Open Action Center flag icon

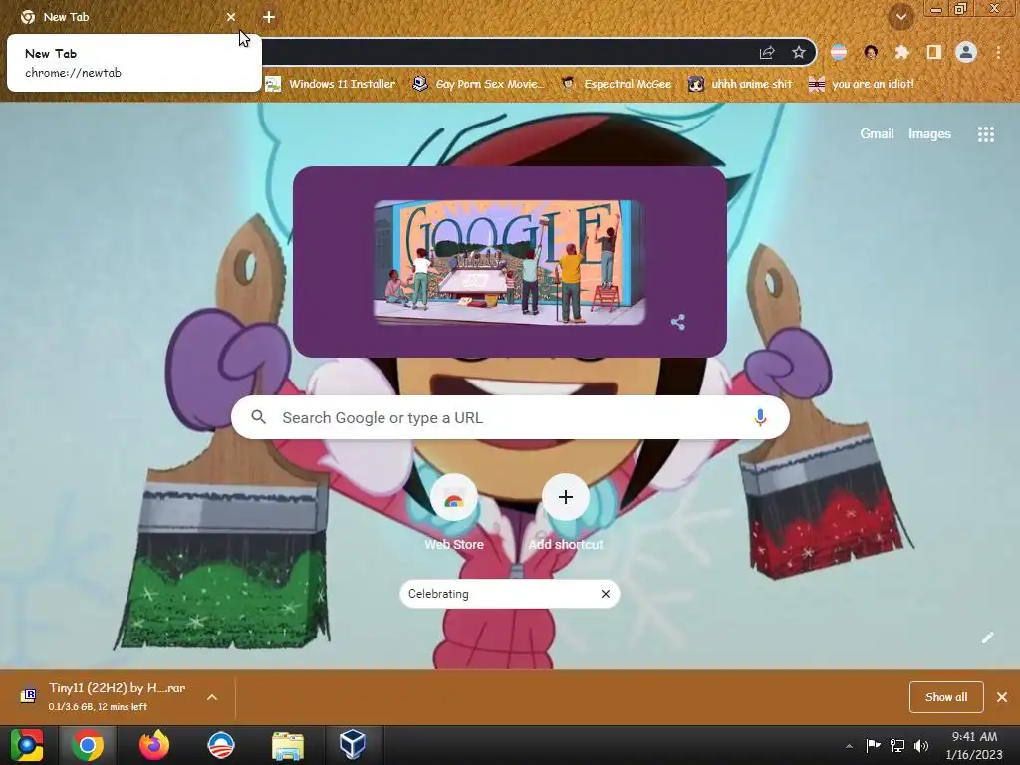[873, 745]
